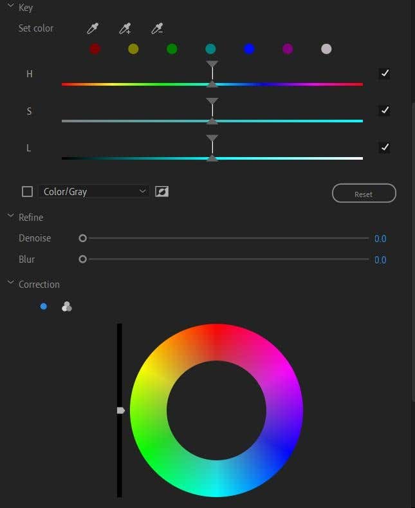Click the add color eyedropper (plus)

pos(125,28)
